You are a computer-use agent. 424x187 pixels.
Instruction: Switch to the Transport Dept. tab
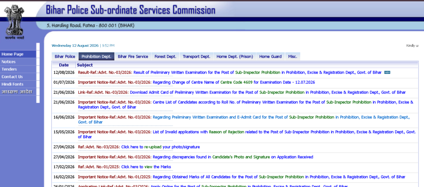point(196,57)
